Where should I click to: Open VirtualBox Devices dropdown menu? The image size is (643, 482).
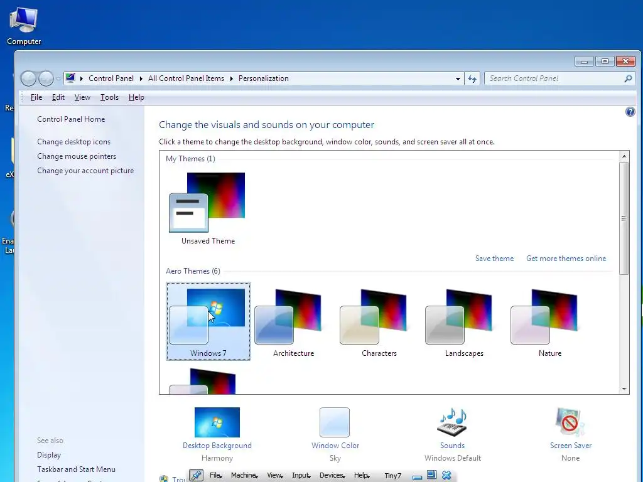pyautogui.click(x=332, y=476)
